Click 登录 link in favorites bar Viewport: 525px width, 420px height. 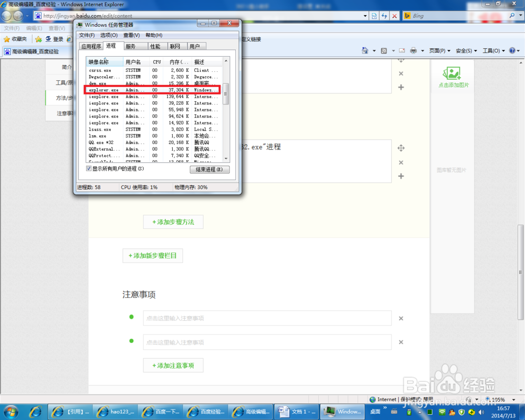click(x=54, y=39)
